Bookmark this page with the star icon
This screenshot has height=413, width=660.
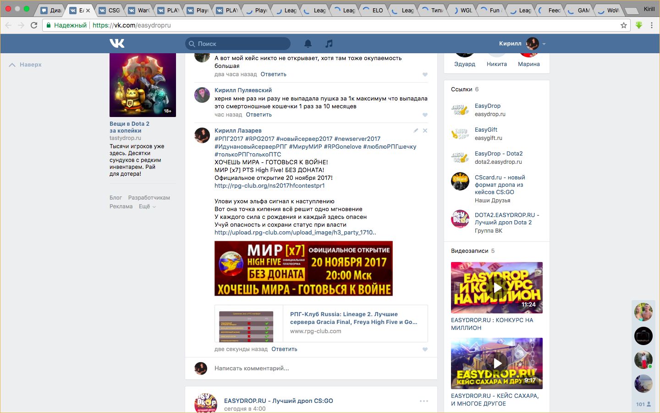pyautogui.click(x=624, y=25)
